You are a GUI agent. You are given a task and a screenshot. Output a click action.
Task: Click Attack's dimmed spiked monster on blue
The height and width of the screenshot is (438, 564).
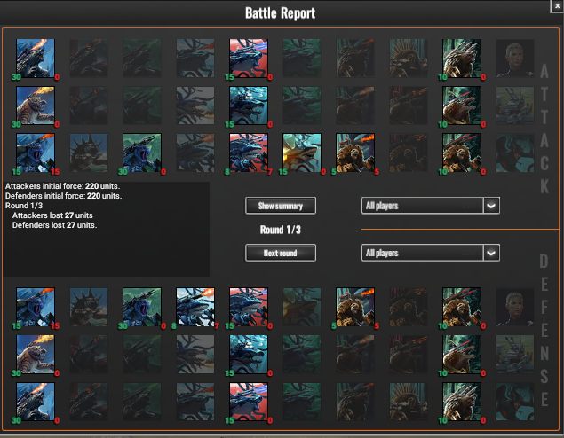pos(89,153)
